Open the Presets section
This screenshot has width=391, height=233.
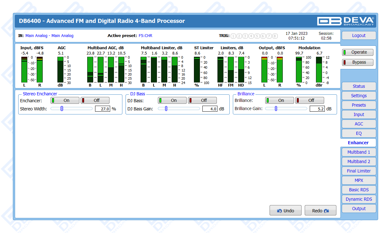click(x=359, y=105)
